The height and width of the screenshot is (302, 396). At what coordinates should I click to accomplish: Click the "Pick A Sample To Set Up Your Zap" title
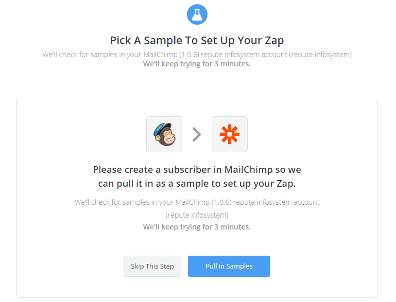point(197,41)
